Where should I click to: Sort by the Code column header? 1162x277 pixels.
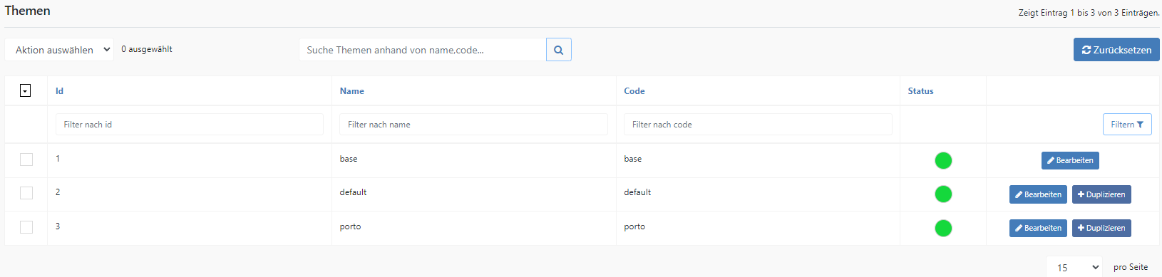(634, 91)
